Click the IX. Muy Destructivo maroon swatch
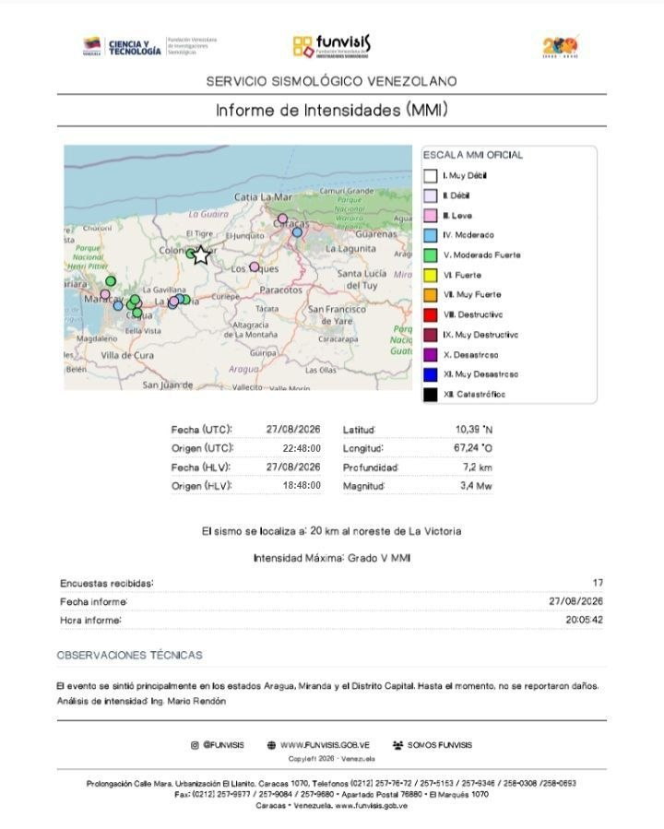This screenshot has width=664, height=829. point(431,335)
